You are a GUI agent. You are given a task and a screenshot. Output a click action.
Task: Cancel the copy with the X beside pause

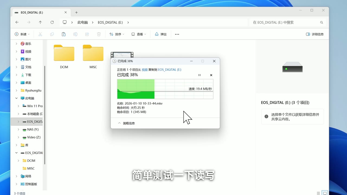pos(211,75)
